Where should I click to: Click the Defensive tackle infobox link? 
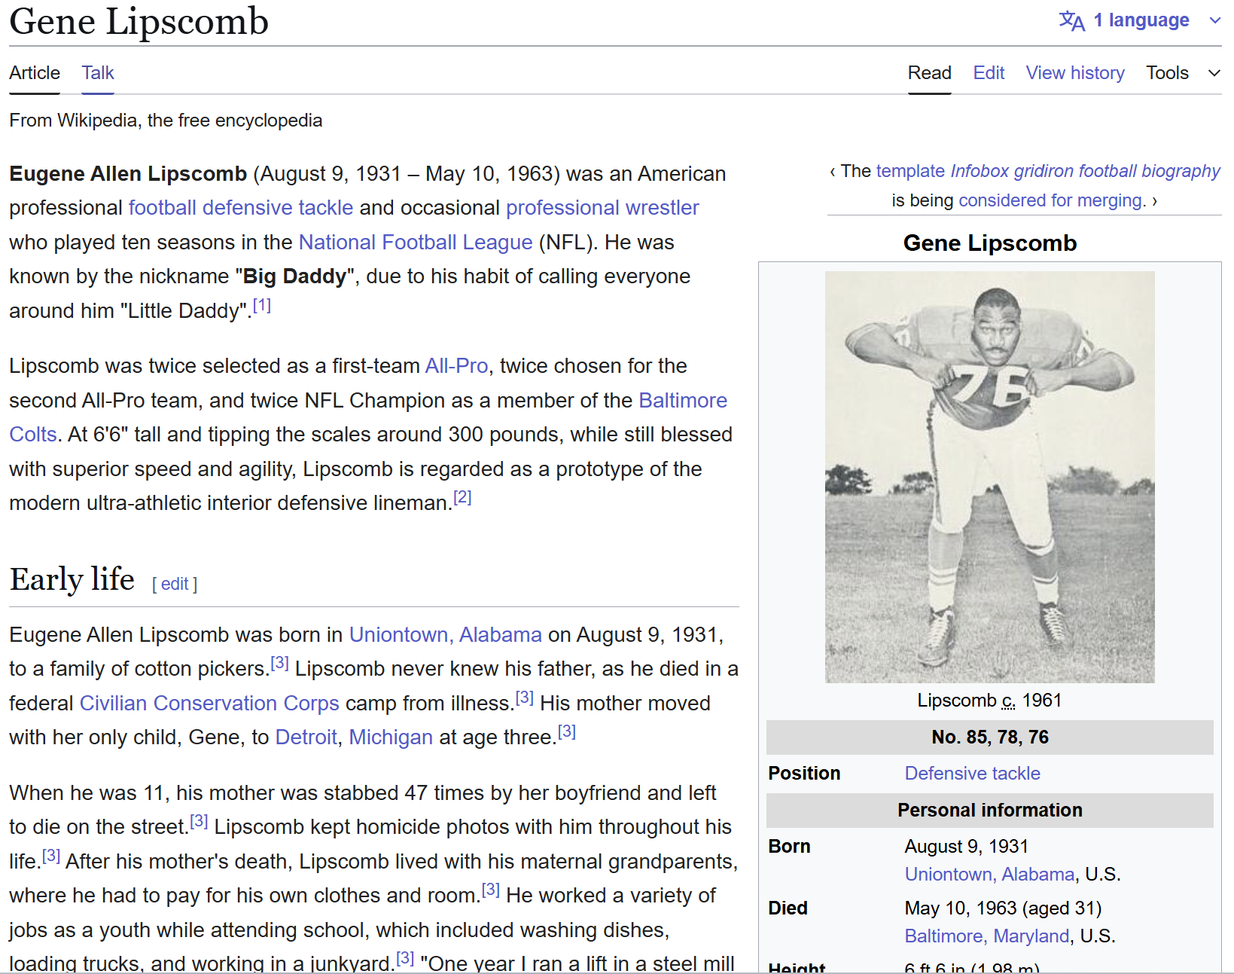972,774
